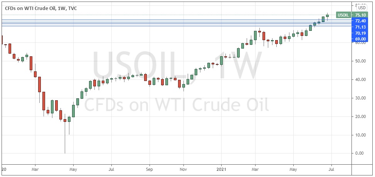Select the newest weekly candle at 75.10

tap(328, 16)
